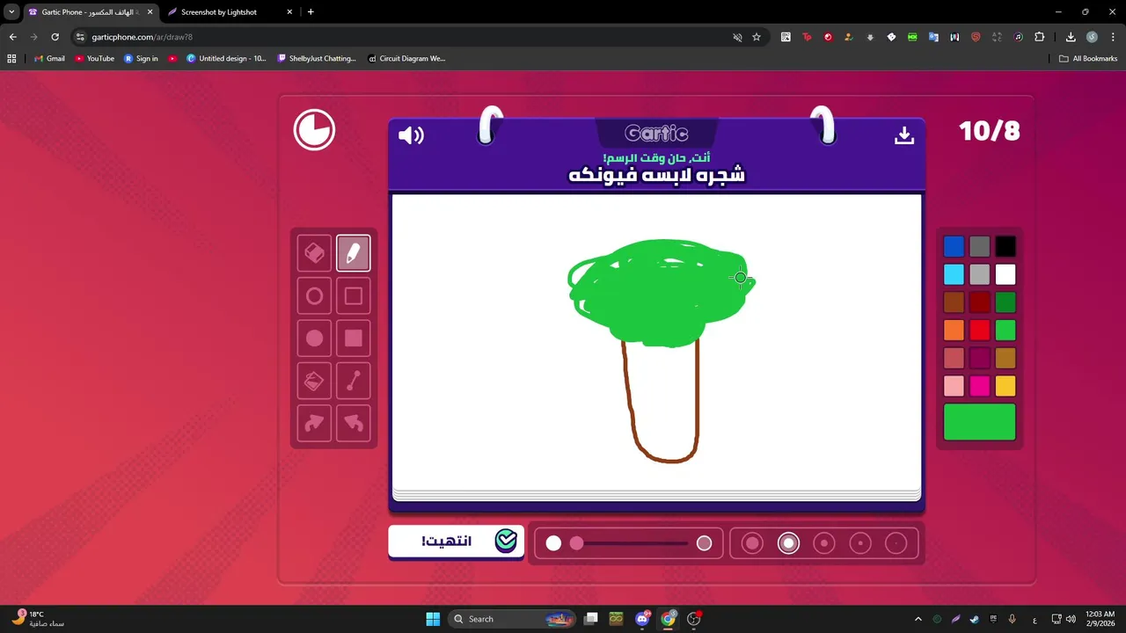The height and width of the screenshot is (633, 1126).
Task: Open Discord from the taskbar
Action: coord(642,619)
